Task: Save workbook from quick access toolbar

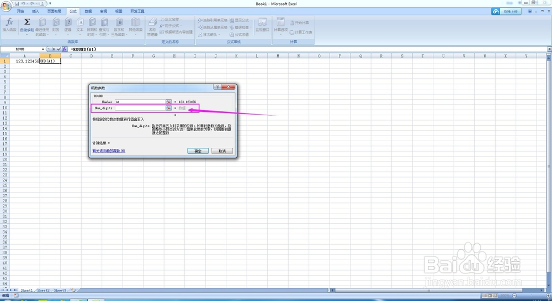Action: pos(17,3)
